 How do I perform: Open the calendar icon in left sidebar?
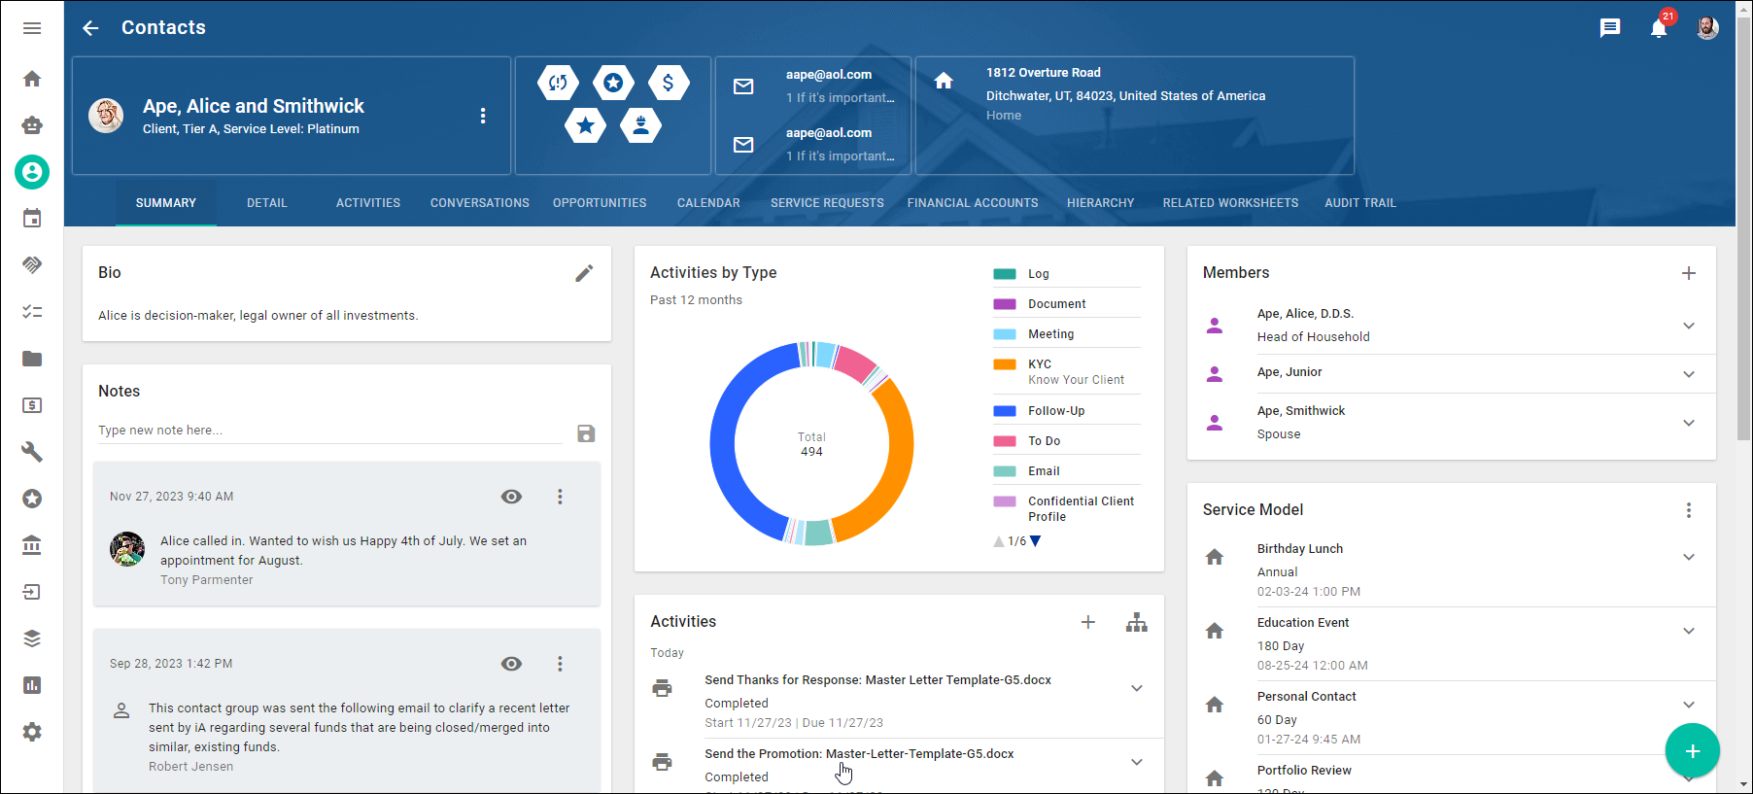point(32,219)
